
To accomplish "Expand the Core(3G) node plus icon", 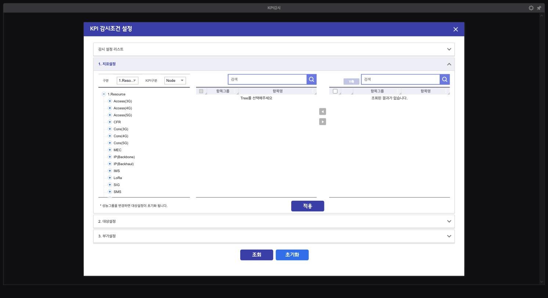I will (x=109, y=129).
